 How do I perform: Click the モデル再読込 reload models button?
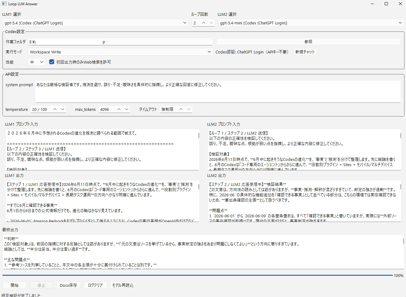click(123, 285)
